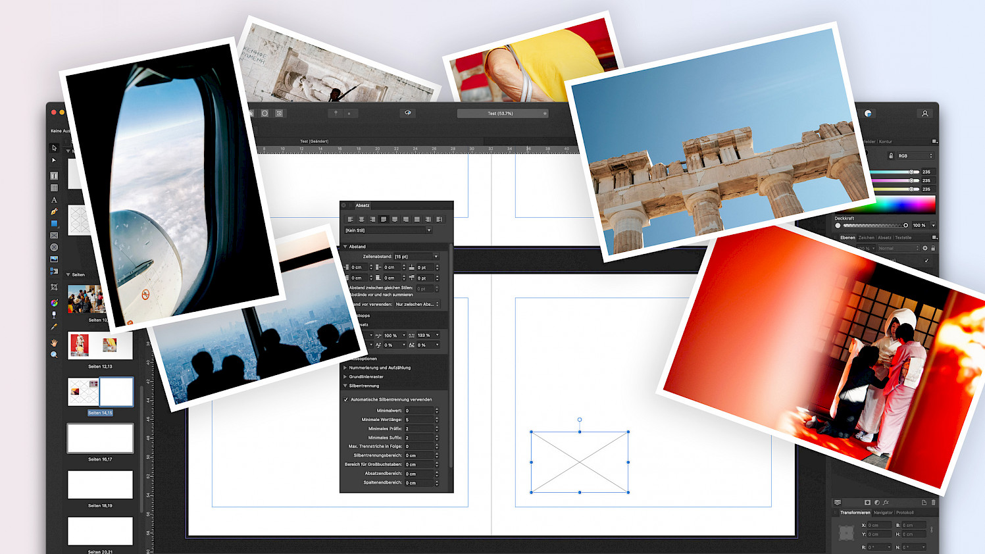Click the Silbentrennungsbereich field

point(419,455)
